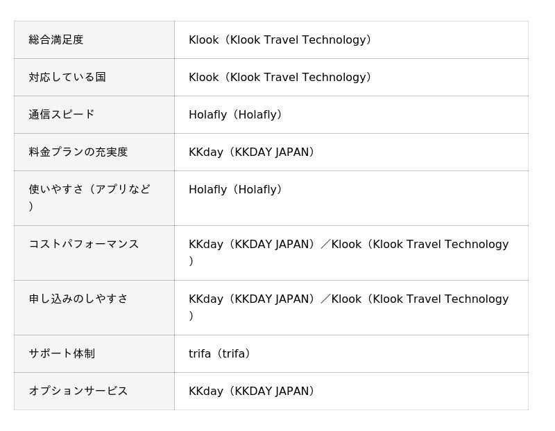The height and width of the screenshot is (431, 555).
Task: Click KKday text in the コストパフォーマンス row
Action: 206,245
